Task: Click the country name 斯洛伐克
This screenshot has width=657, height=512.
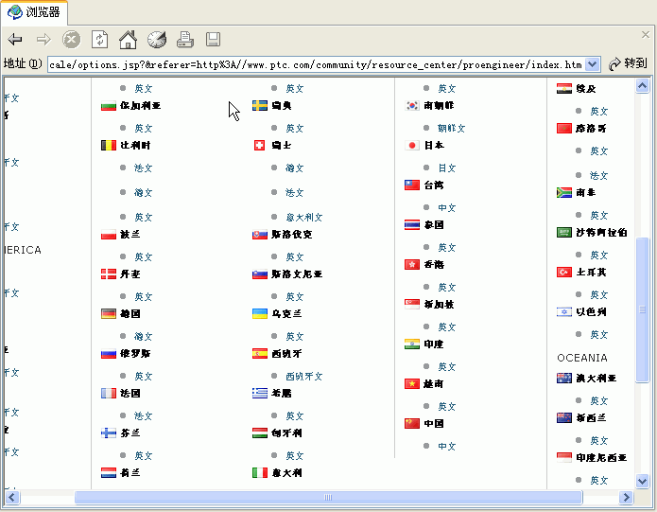Action: click(291, 235)
